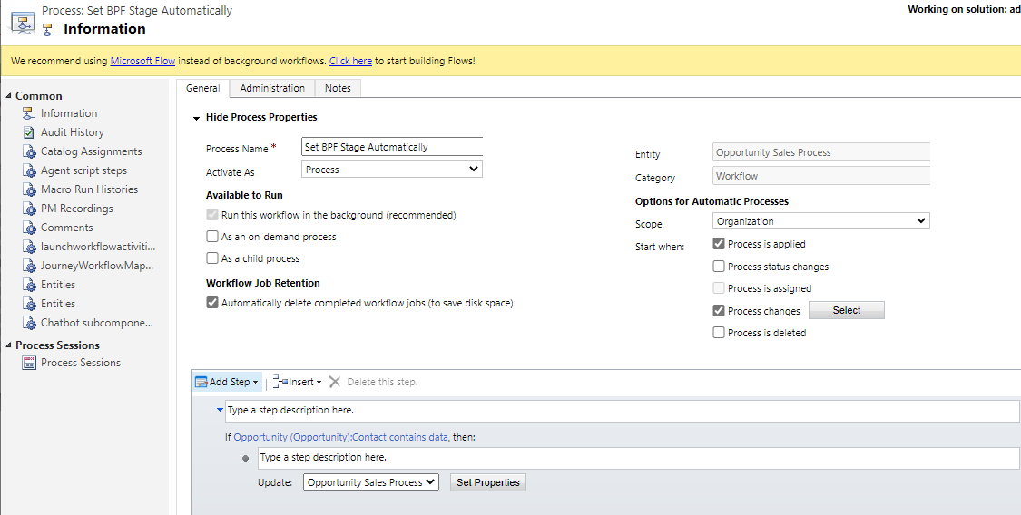Enable As a child process
This screenshot has width=1021, height=515.
coord(212,258)
